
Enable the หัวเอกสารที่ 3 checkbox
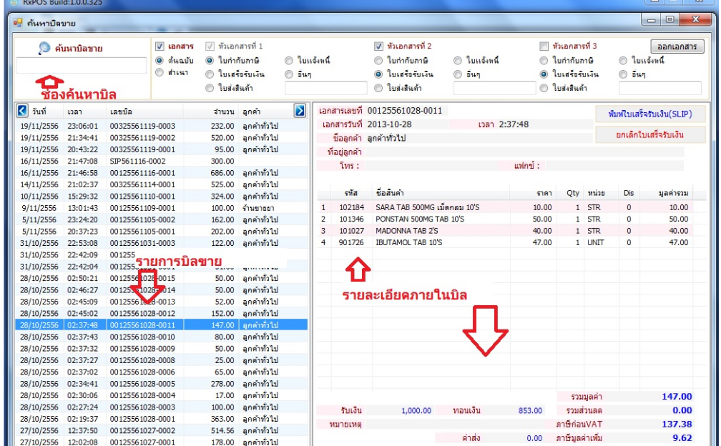coord(544,46)
